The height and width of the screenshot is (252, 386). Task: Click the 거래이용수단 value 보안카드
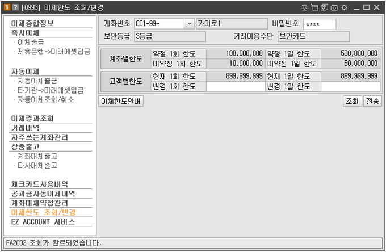point(313,36)
